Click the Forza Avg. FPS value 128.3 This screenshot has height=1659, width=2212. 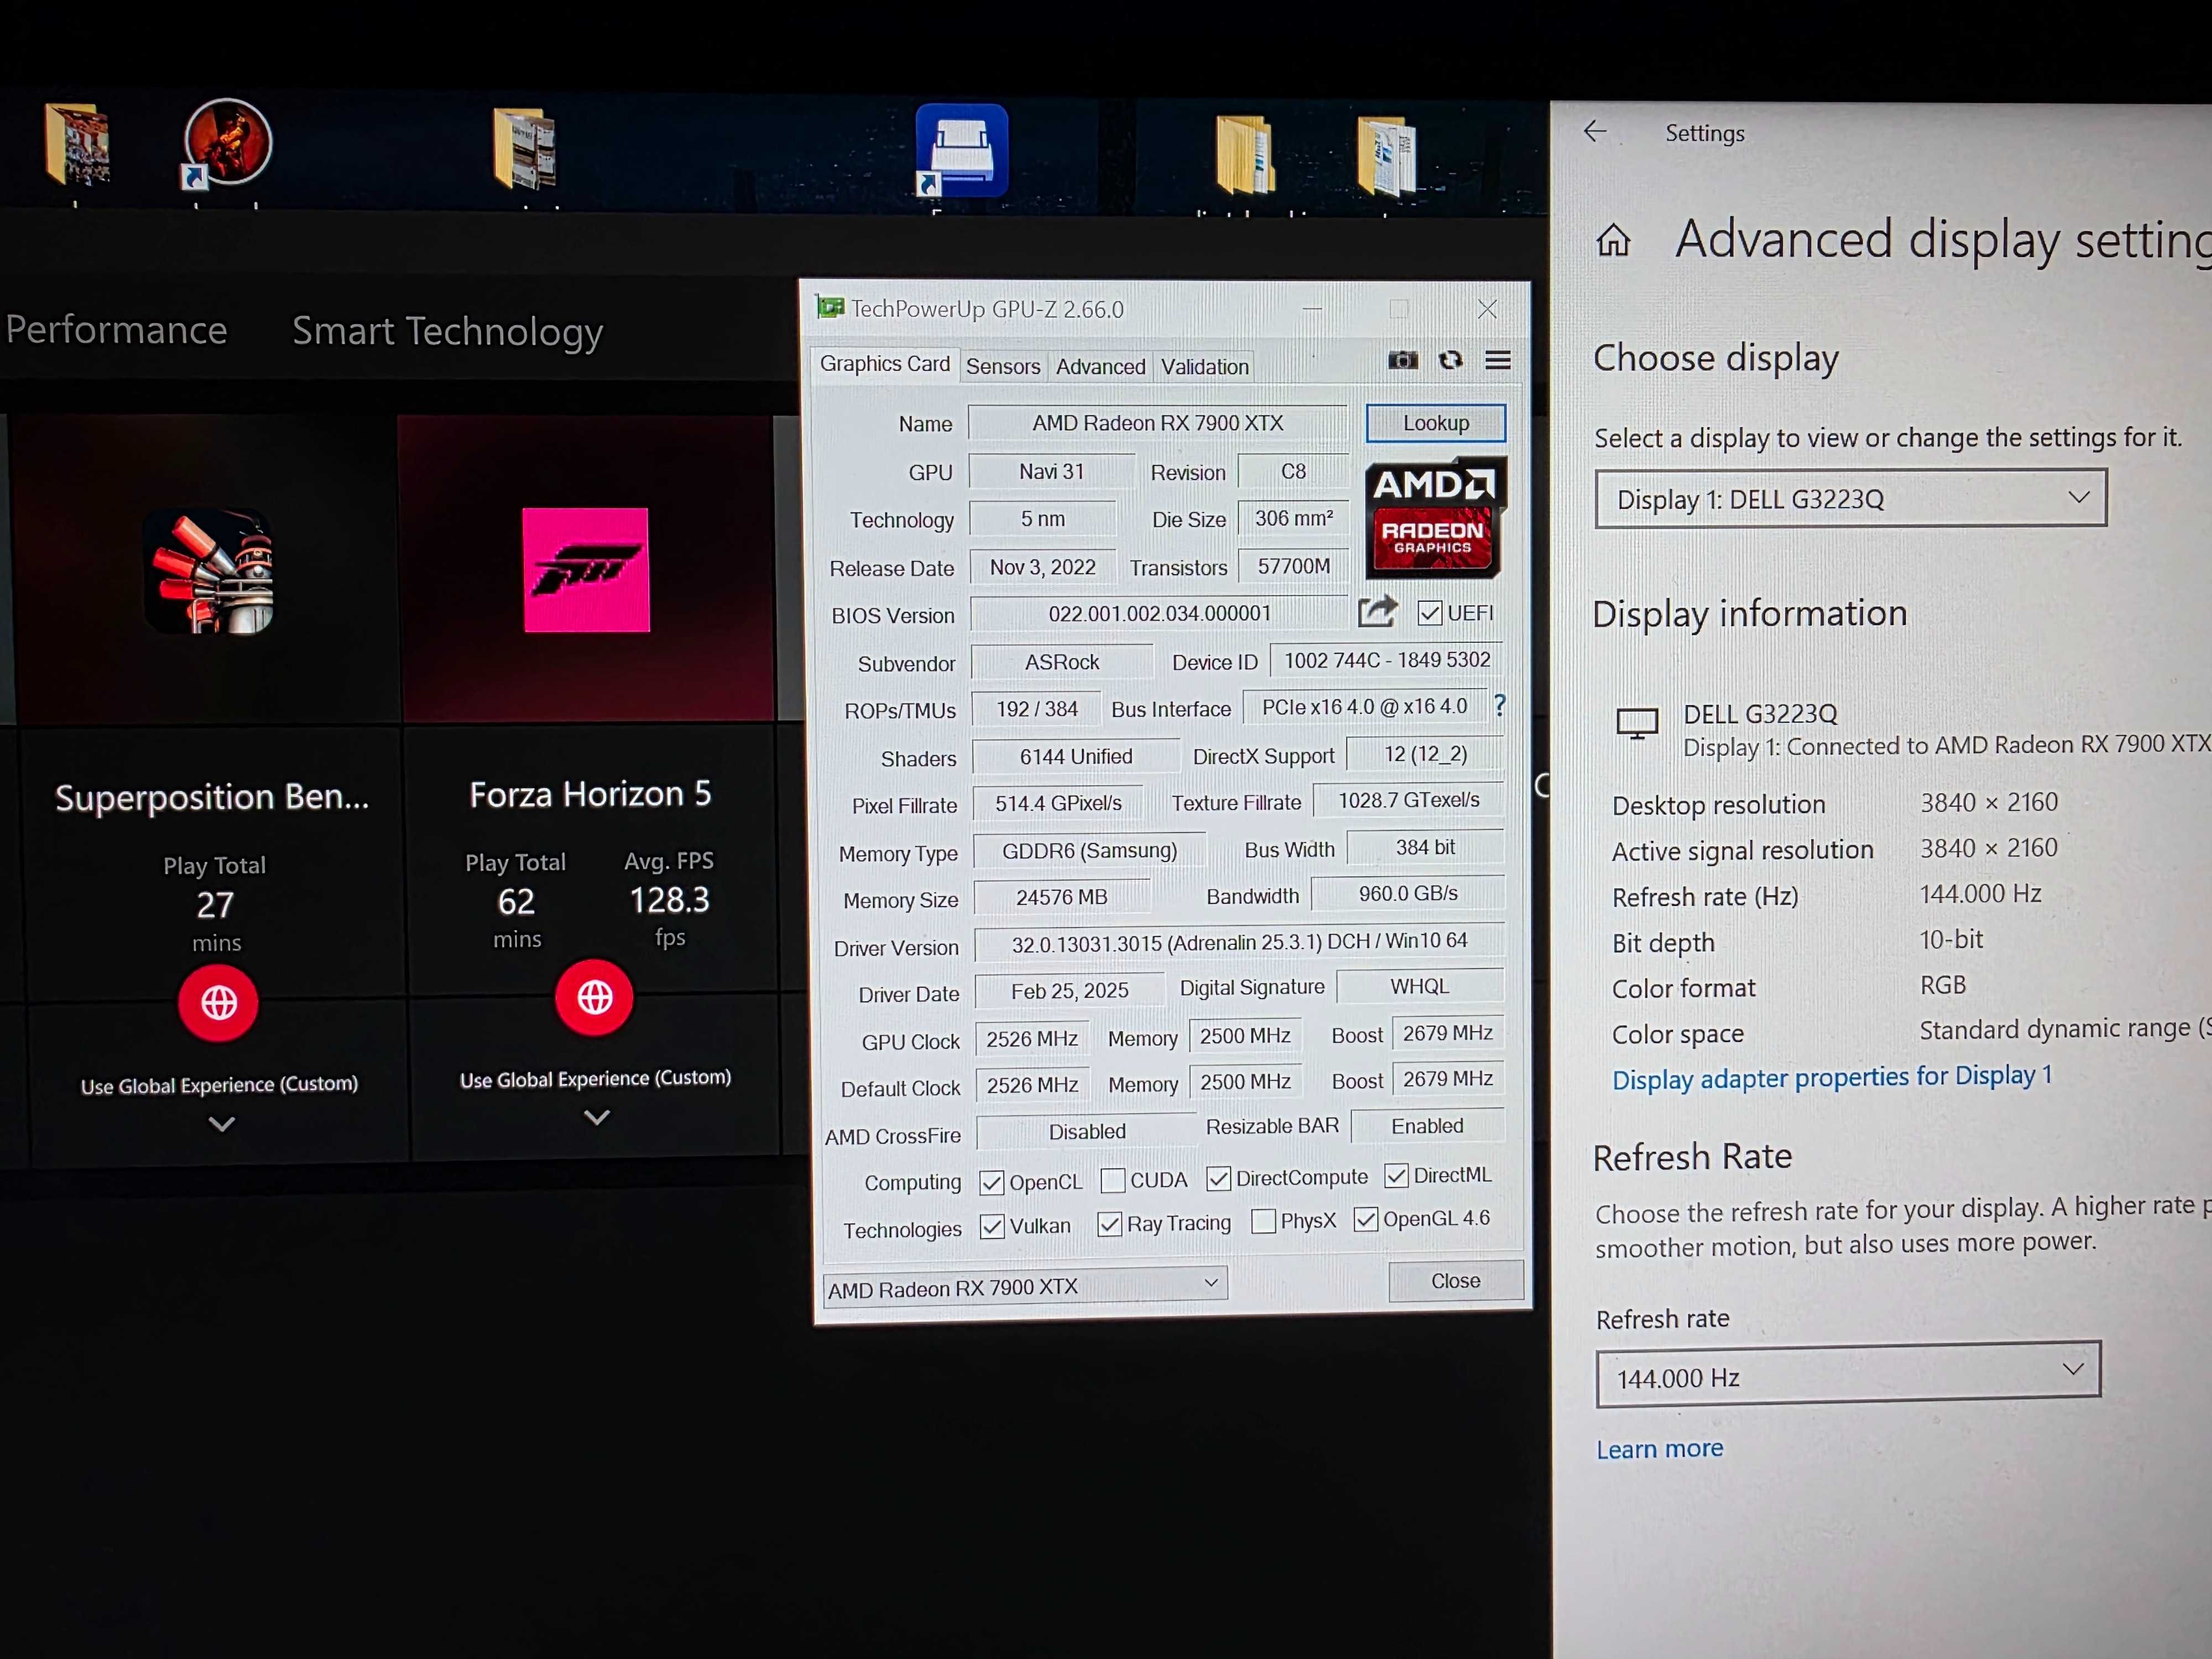(669, 900)
